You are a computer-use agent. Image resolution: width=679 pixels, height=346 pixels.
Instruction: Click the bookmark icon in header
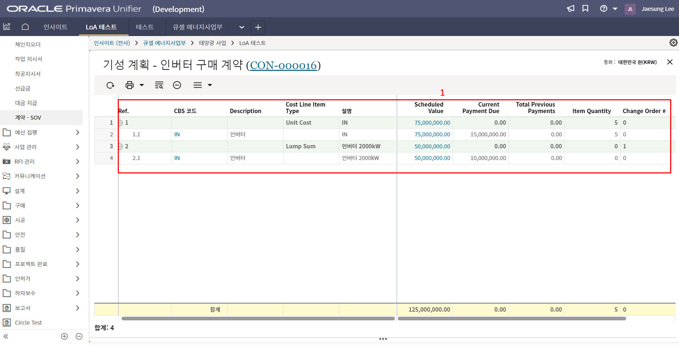pos(585,9)
